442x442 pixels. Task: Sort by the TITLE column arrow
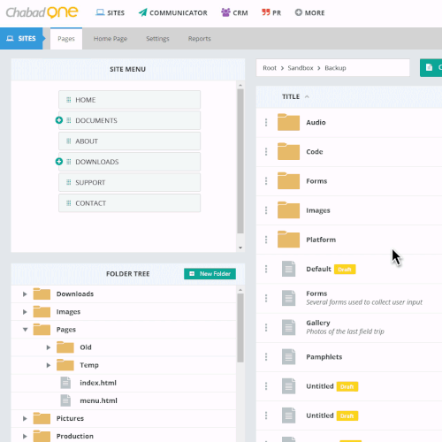click(307, 96)
